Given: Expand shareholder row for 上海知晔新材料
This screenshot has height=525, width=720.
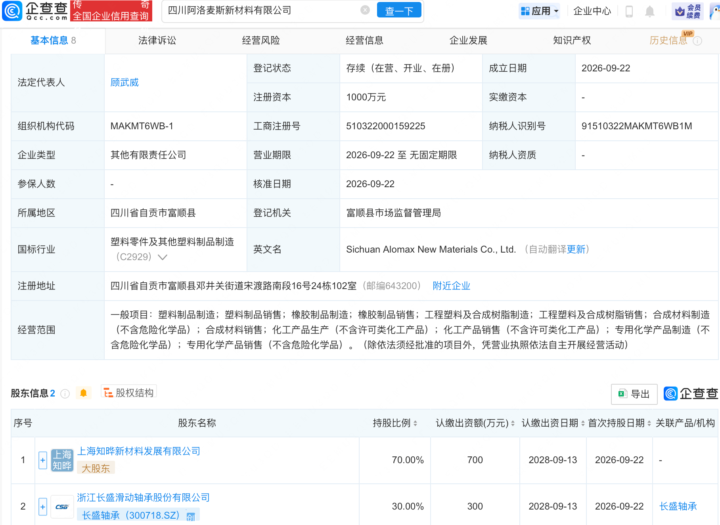Looking at the screenshot, I should (x=43, y=460).
